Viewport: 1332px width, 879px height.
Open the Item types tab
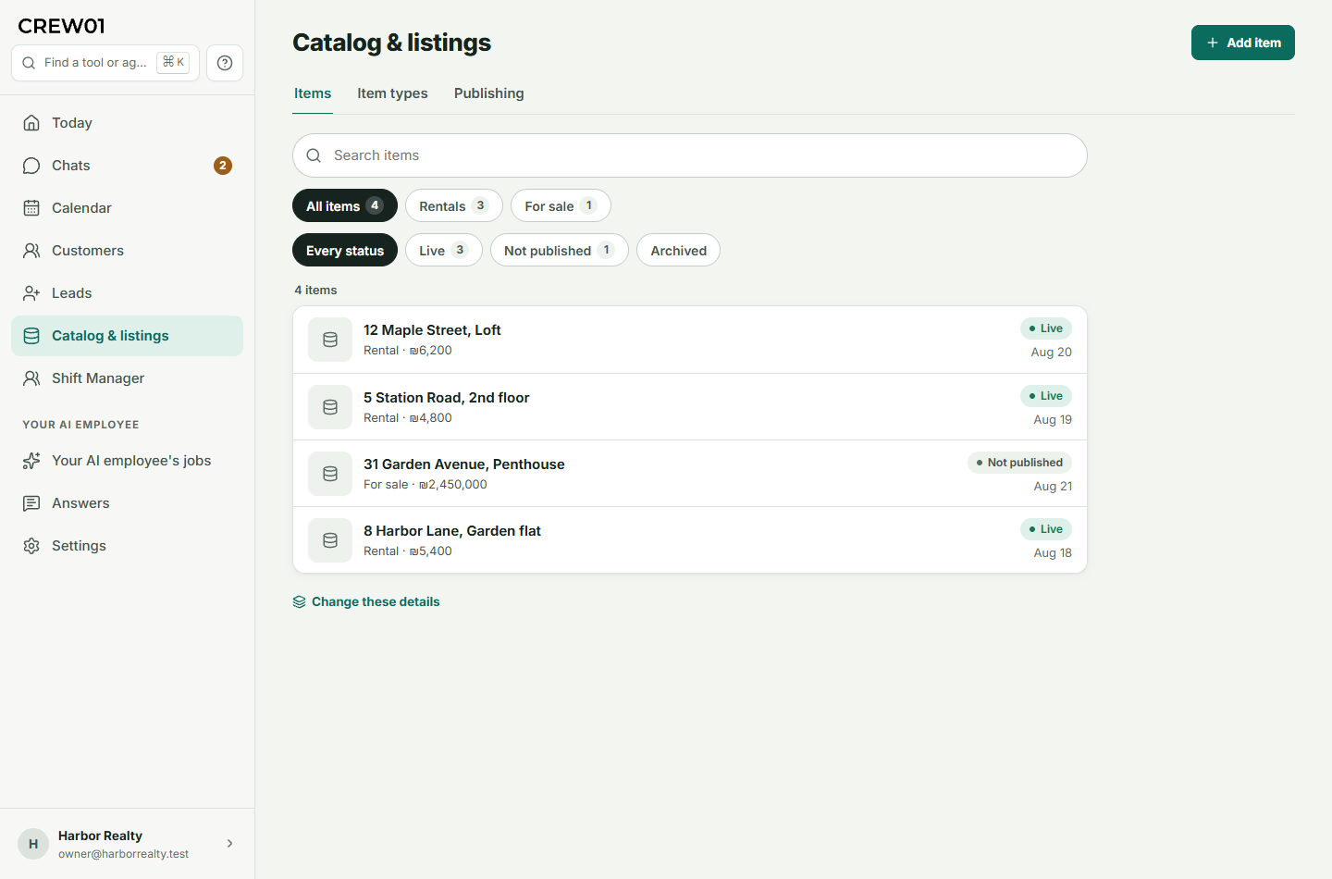(x=392, y=93)
